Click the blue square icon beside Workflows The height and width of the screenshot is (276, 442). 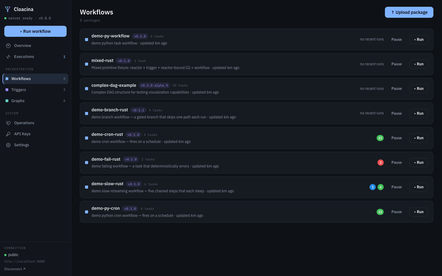pos(7,79)
